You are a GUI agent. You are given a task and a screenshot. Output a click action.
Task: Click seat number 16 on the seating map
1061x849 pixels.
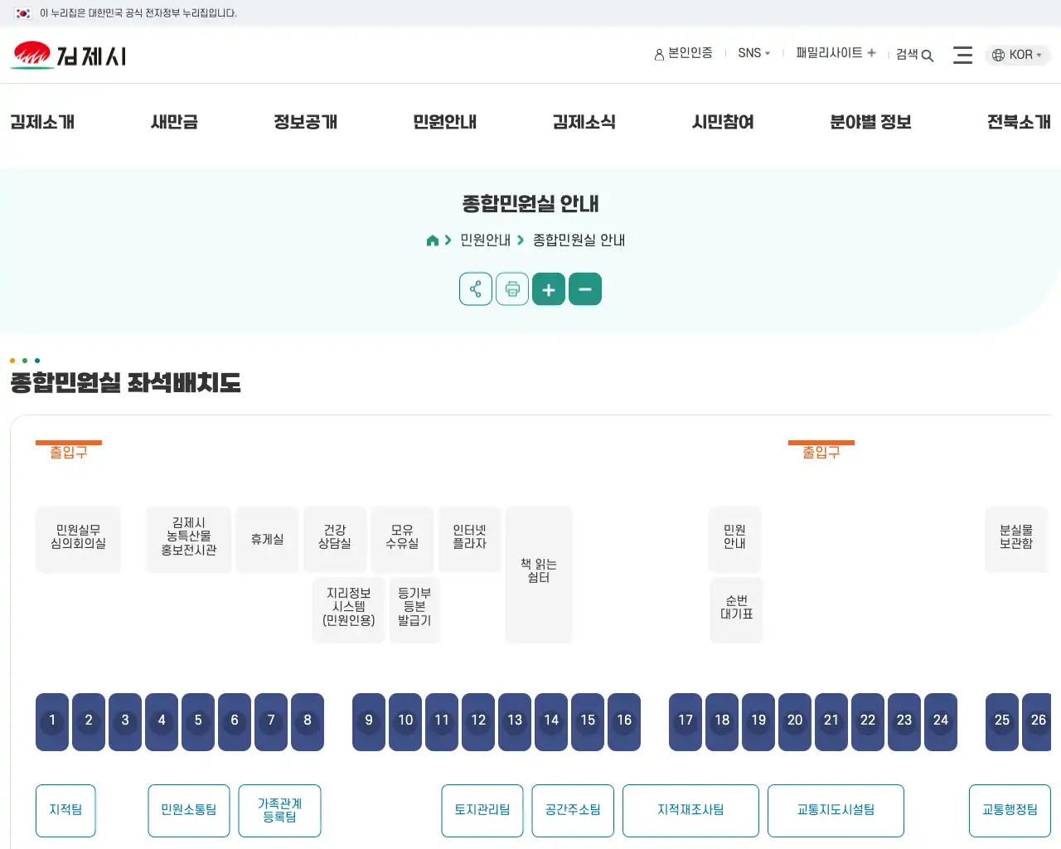click(x=624, y=721)
